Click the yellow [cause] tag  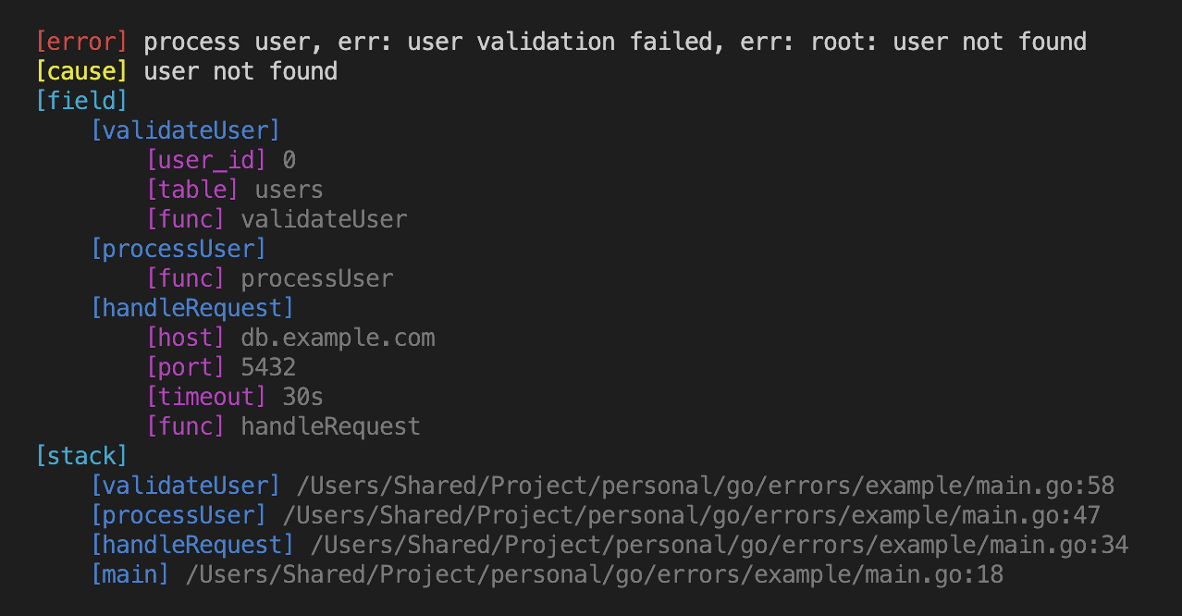tap(81, 71)
